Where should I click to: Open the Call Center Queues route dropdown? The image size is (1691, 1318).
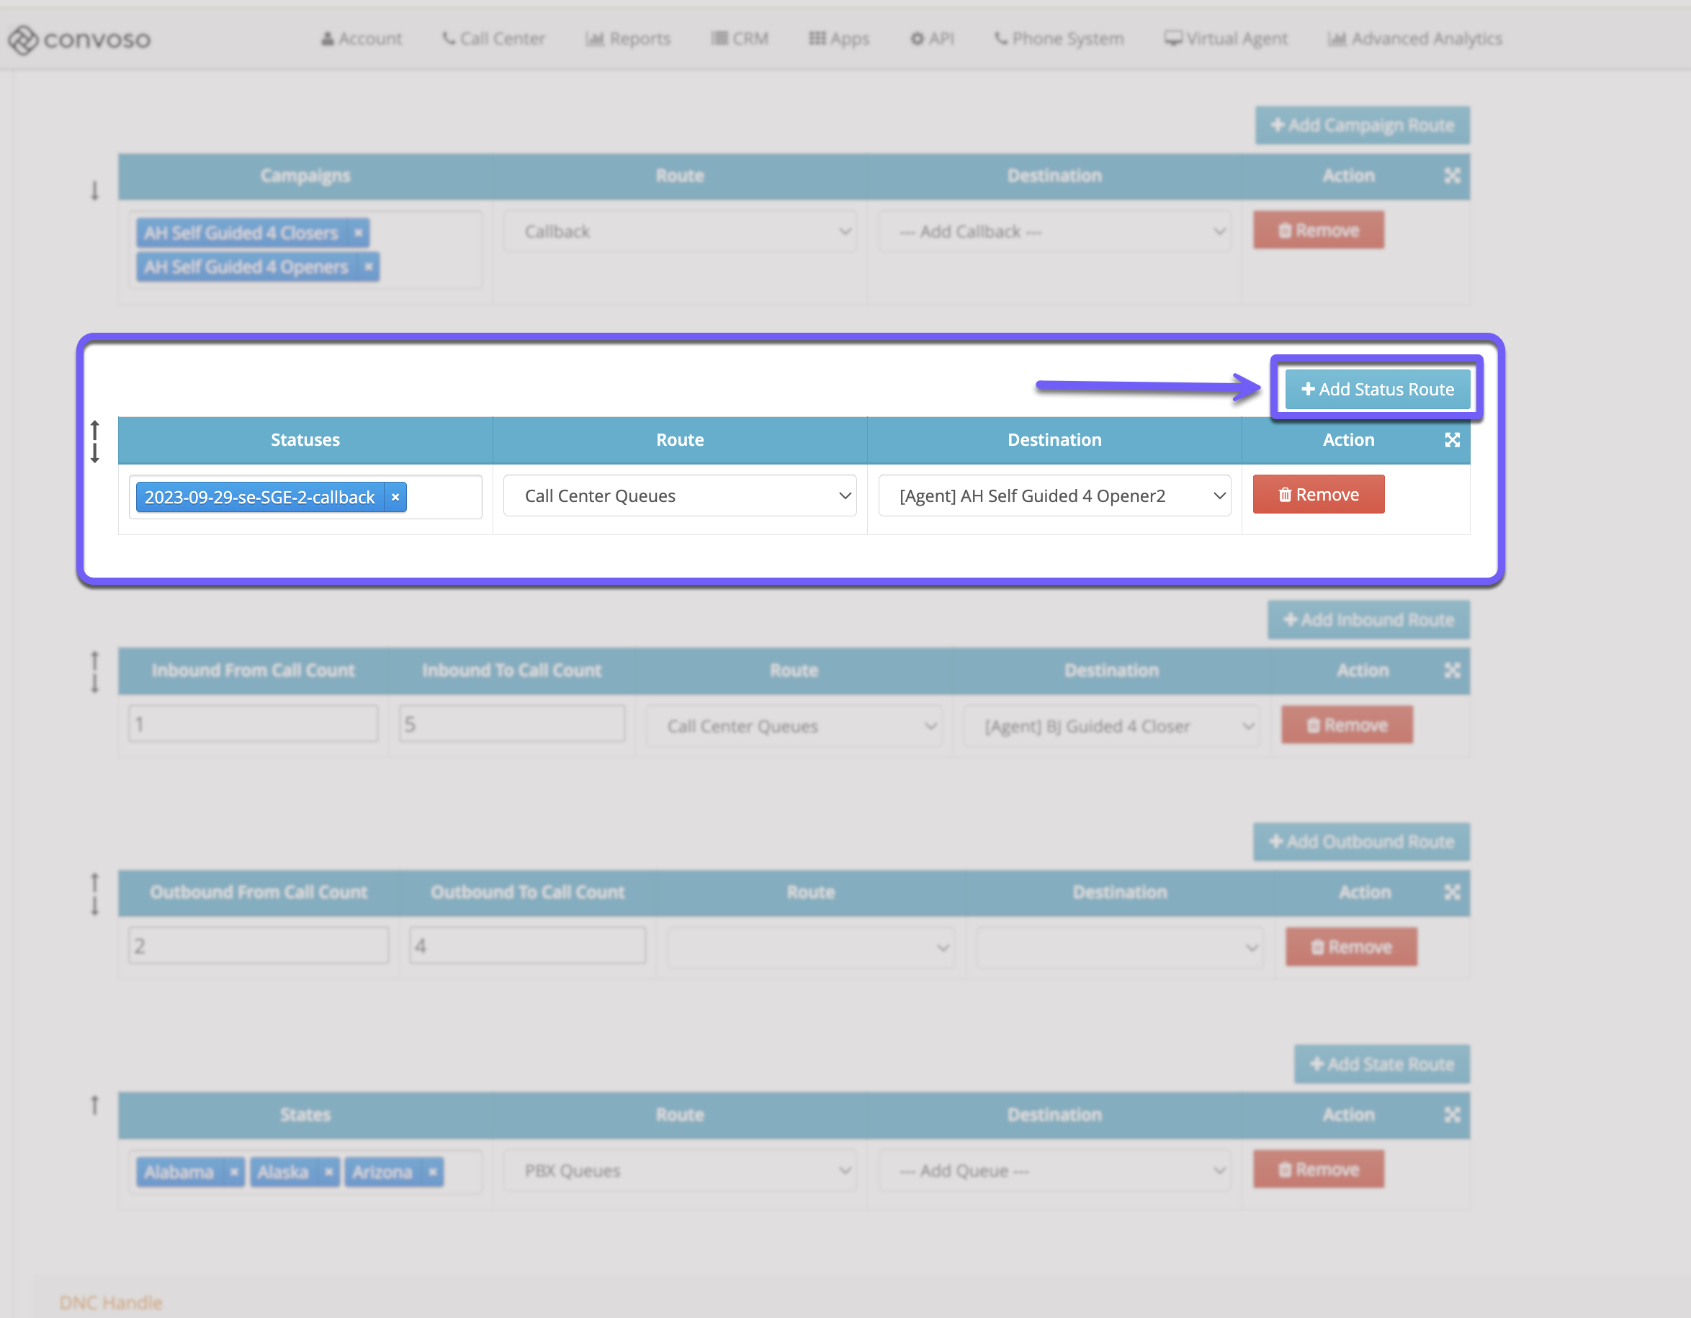[679, 496]
